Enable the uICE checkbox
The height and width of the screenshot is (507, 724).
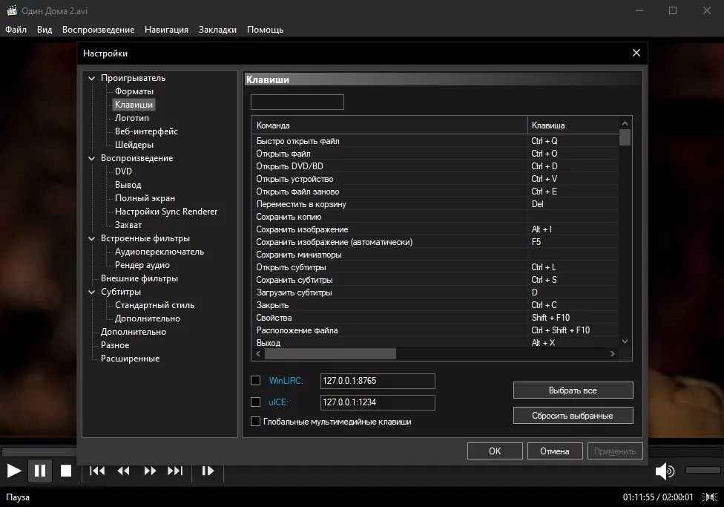tap(255, 402)
